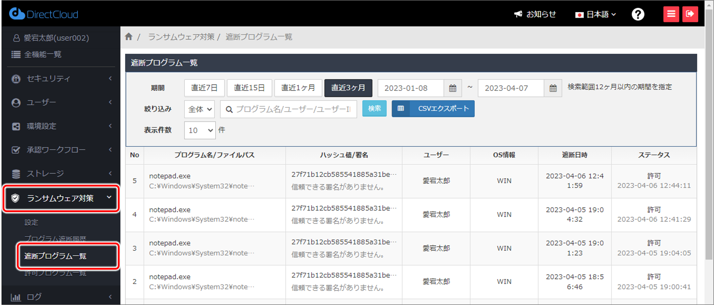Screen dimensions: 714x305
Task: Open 許可プログラム一覧 submenu item
Action: (x=55, y=273)
